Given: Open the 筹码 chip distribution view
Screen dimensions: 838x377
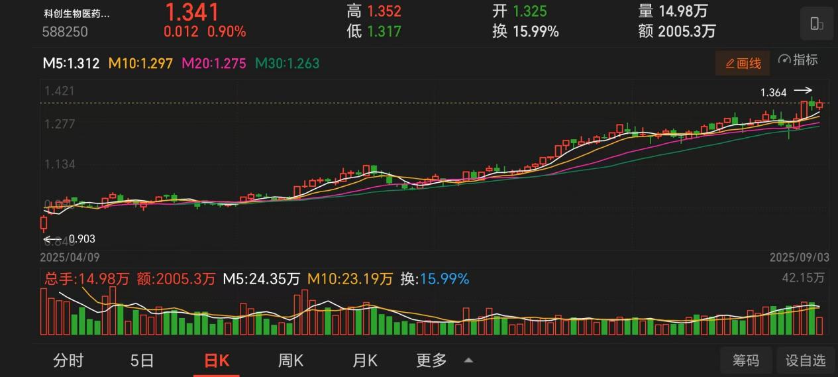Looking at the screenshot, I should [746, 360].
